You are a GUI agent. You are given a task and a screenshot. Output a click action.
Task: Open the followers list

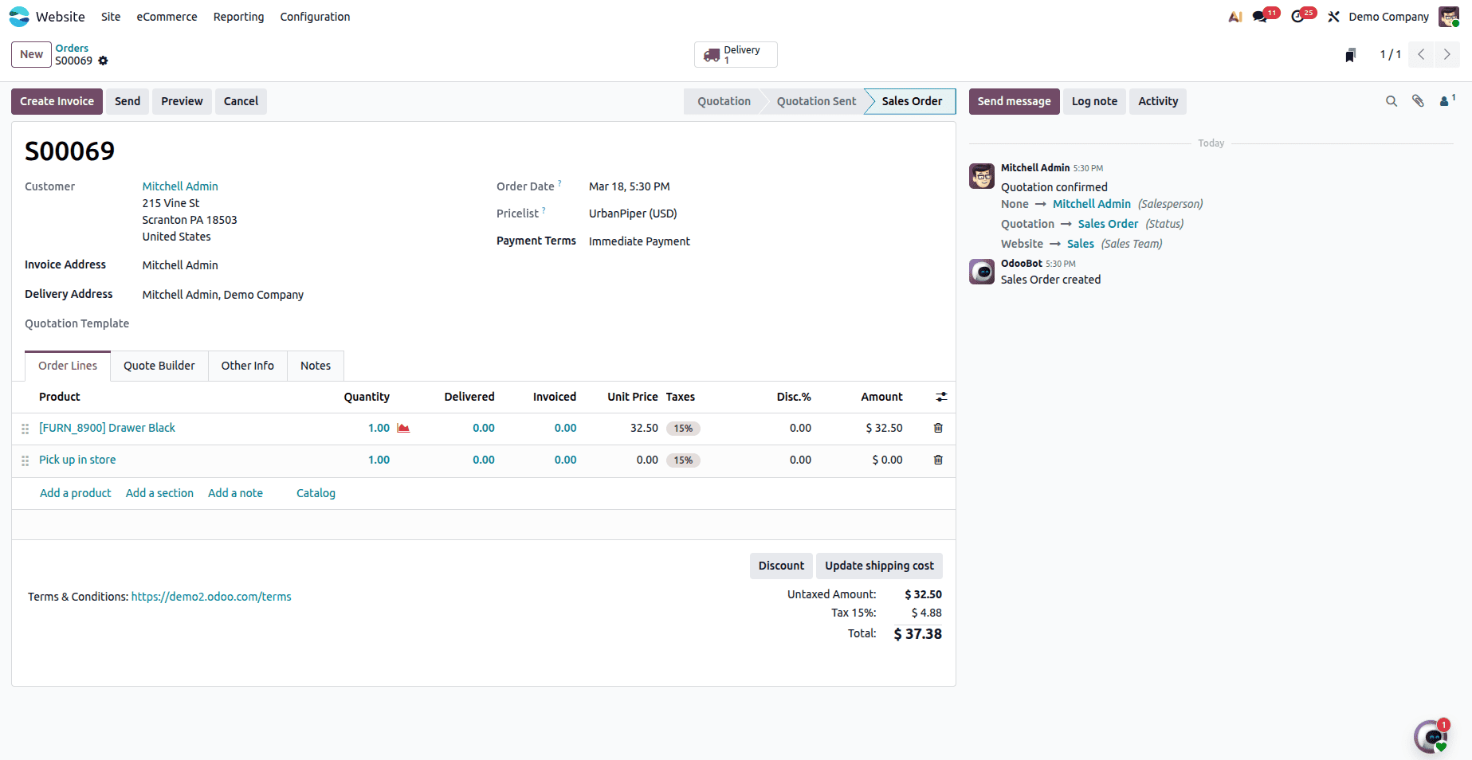pos(1444,101)
